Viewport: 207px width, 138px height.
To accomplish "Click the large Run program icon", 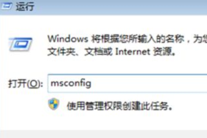I will point(20,44).
